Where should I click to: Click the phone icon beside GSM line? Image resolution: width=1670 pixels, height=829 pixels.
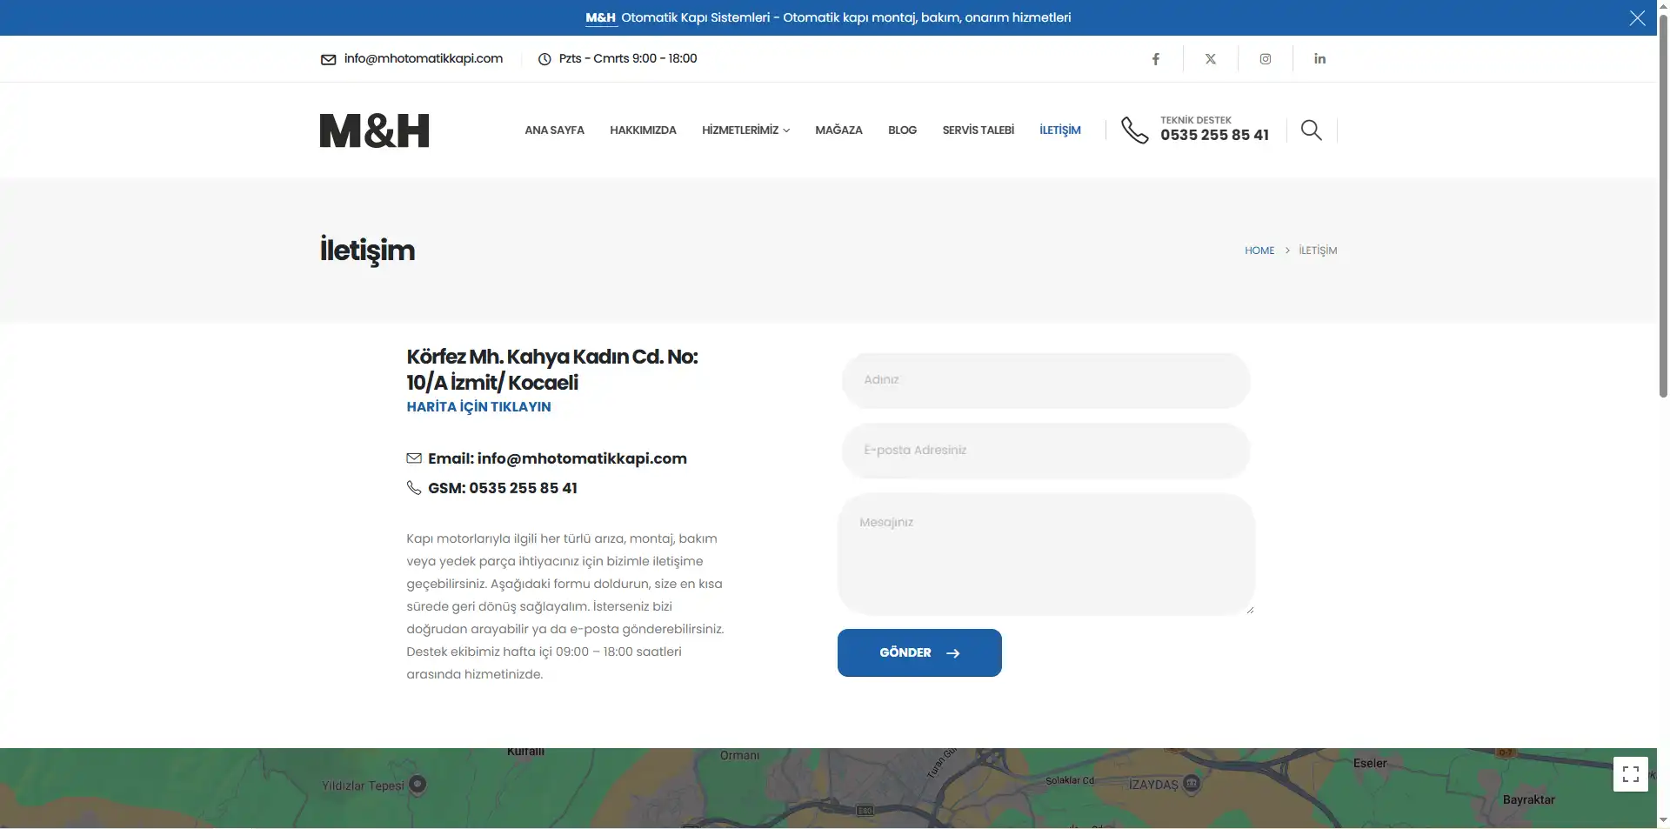coord(414,487)
